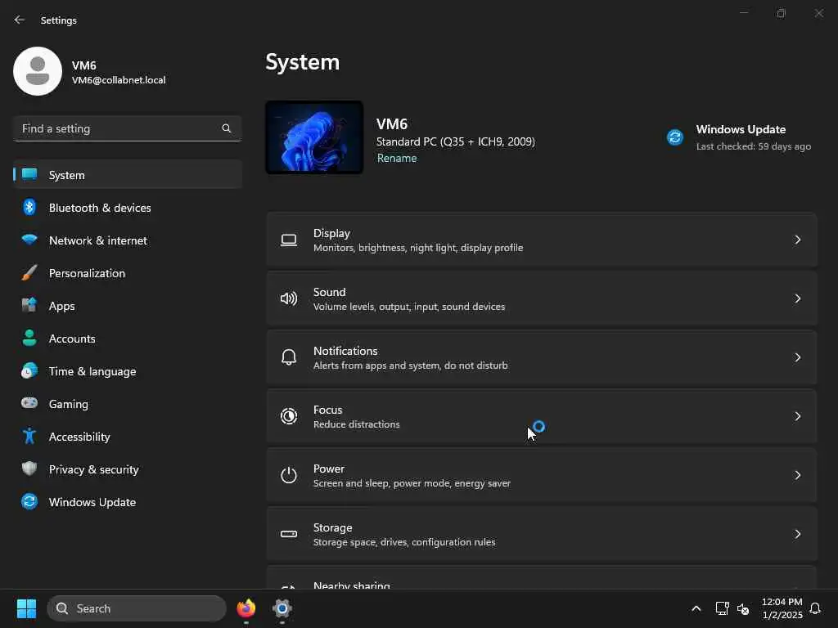Click the Windows Update sidebar icon
Viewport: 838px width, 628px height.
tap(29, 501)
